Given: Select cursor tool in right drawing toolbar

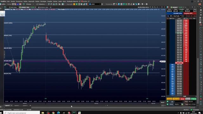Looking at the screenshot, I should click(x=201, y=8).
